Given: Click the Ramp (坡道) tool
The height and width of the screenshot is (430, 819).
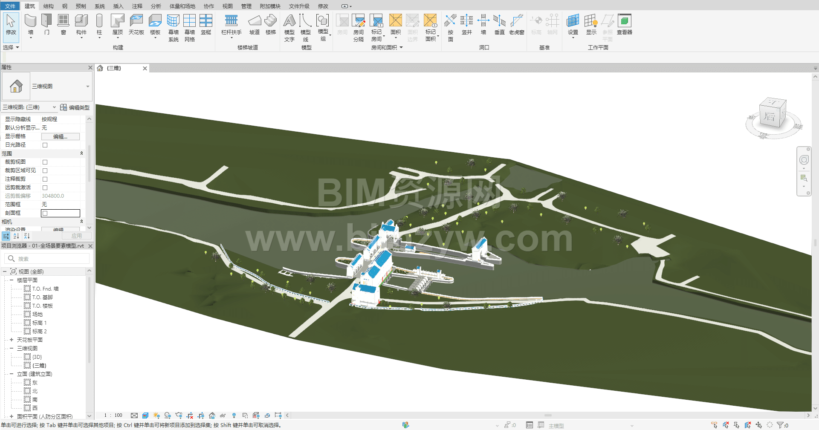Looking at the screenshot, I should point(255,24).
